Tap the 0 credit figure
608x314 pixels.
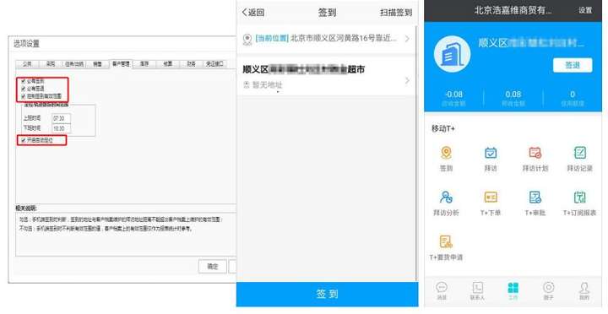point(573,95)
